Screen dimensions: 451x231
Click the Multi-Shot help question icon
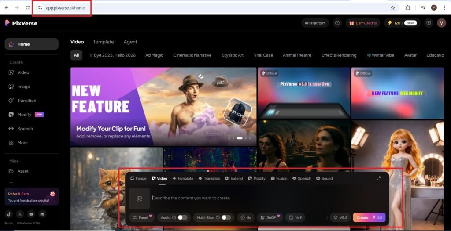pos(218,217)
